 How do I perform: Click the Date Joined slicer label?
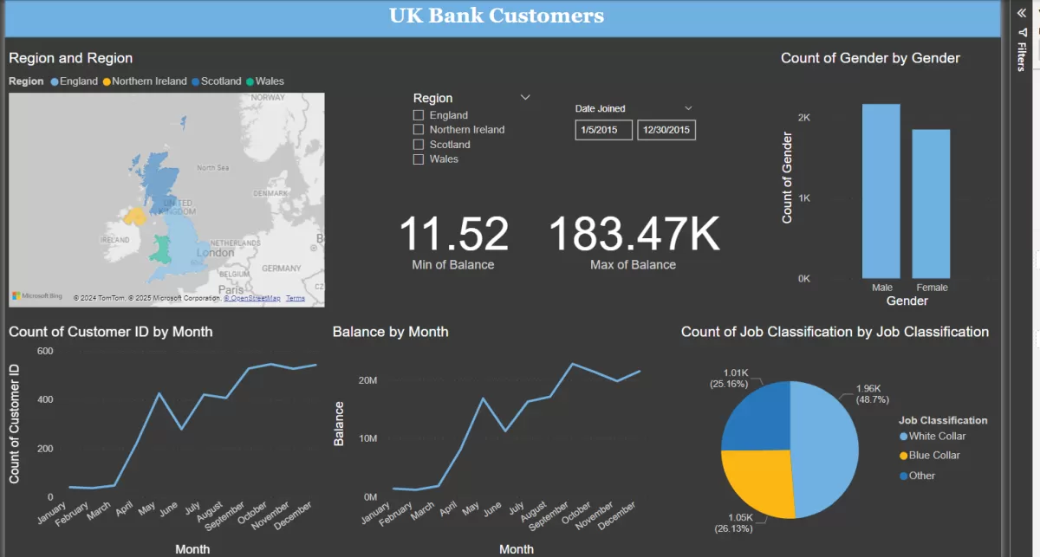pos(600,108)
